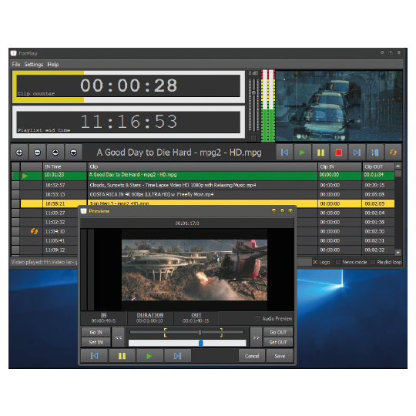Click the program video thumbnail with the cars
This screenshot has width=416, height=416.
(339, 106)
